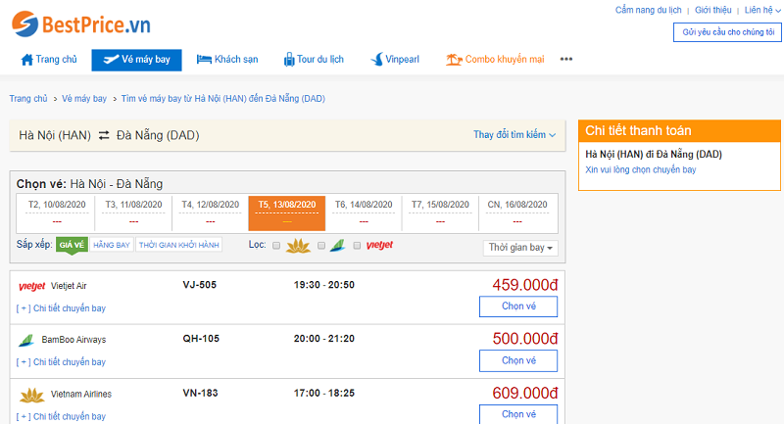Sort by THỜI GIAN KHỞI HÀNH

[179, 245]
